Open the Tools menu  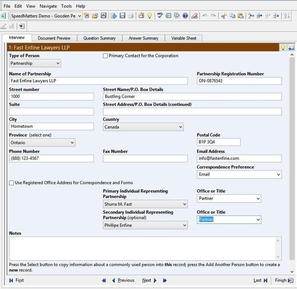click(67, 6)
